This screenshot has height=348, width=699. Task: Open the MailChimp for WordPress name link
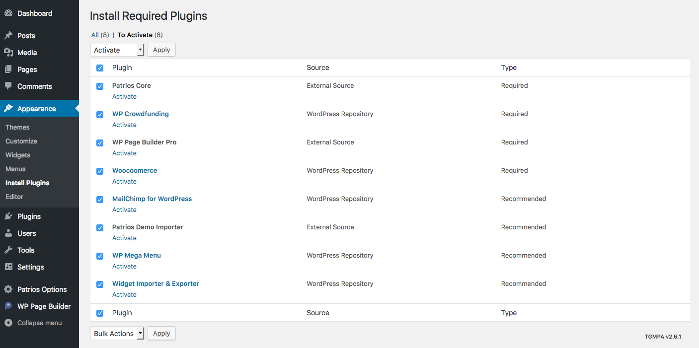coord(152,199)
